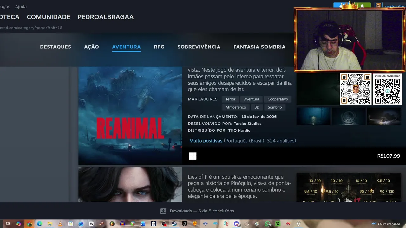Open Google Chrome from the taskbar
406x228 pixels.
(29, 224)
